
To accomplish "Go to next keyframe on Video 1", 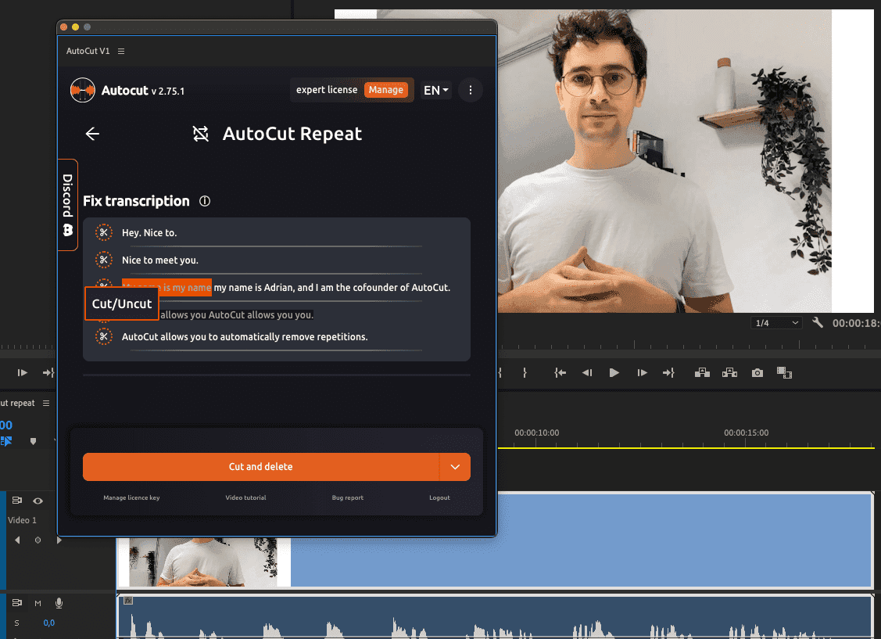I will [59, 540].
